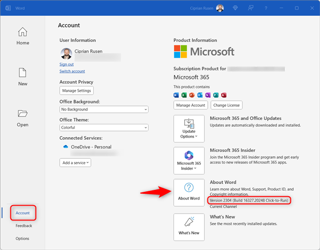Viewport: 320px width, 250px height.
Task: Click the Version 2304 build text
Action: point(249,200)
